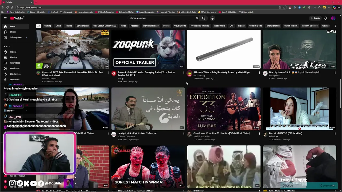Open History in the sidebar

click(16, 52)
